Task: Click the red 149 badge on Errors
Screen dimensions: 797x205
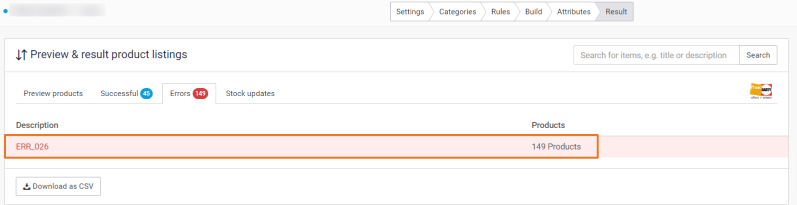Action: 200,93
